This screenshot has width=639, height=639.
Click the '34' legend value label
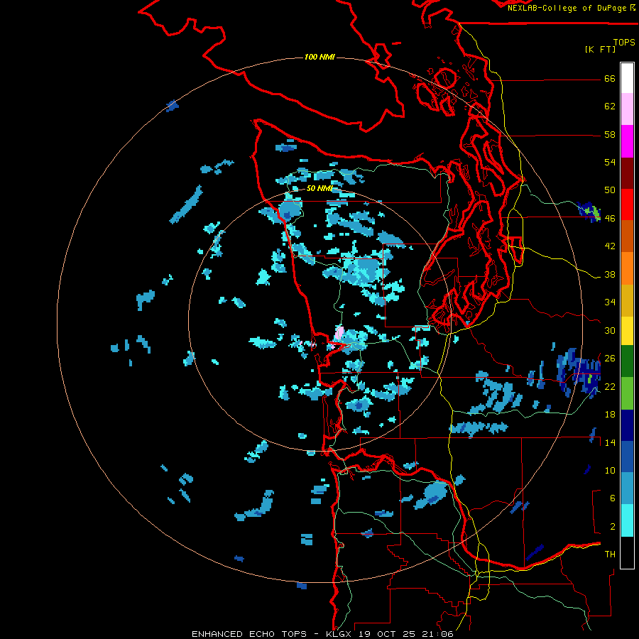pos(610,302)
